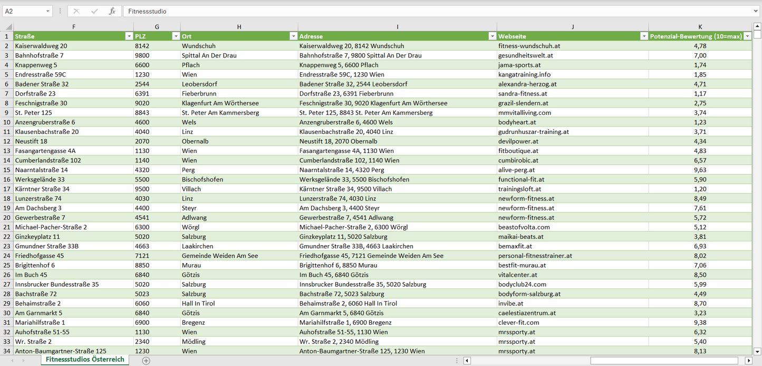Open the Potenzial-Bewertung filter dropdown
This screenshot has width=762, height=366.
pyautogui.click(x=747, y=36)
